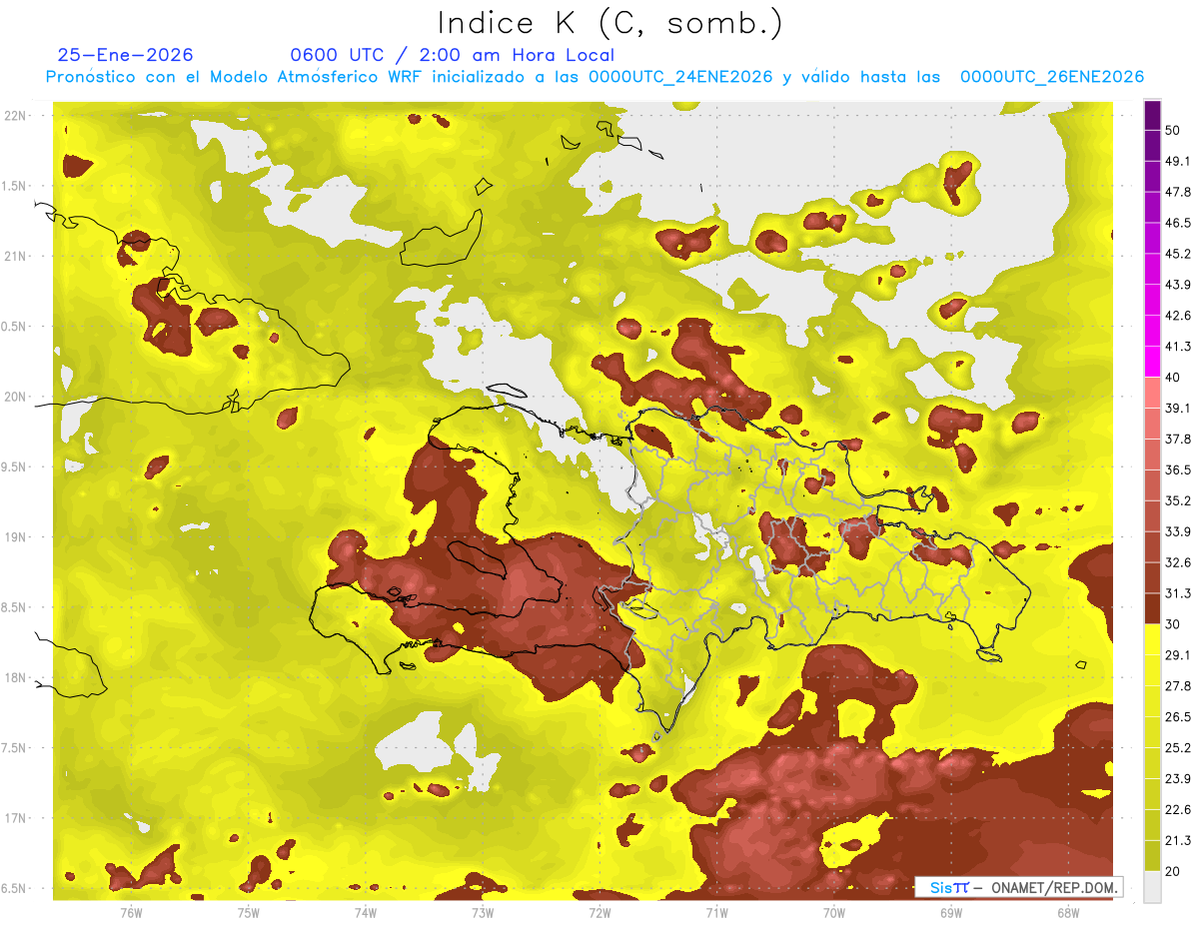Click the "47.8" color scale value

pos(1178,192)
